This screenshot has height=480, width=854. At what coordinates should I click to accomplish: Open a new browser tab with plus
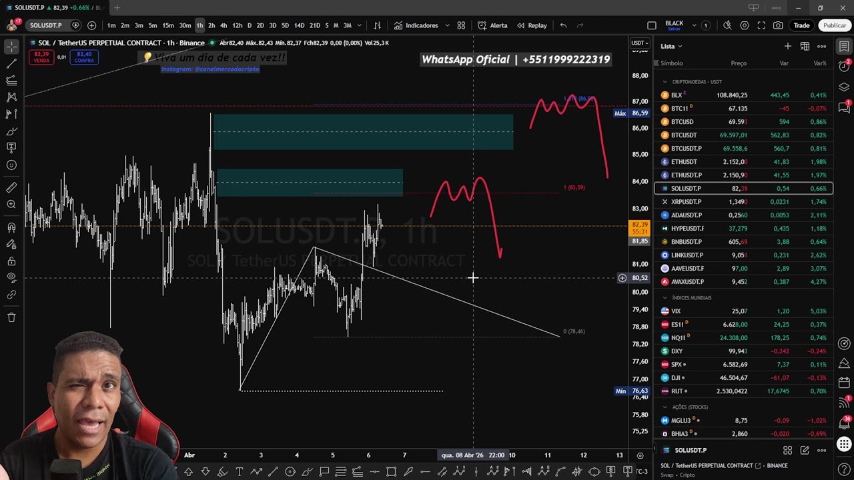(117, 7)
